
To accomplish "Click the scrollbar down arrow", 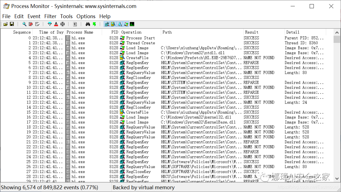I will coord(337,178).
